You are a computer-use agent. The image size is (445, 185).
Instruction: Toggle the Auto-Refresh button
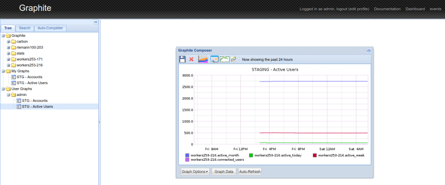[x=250, y=172]
